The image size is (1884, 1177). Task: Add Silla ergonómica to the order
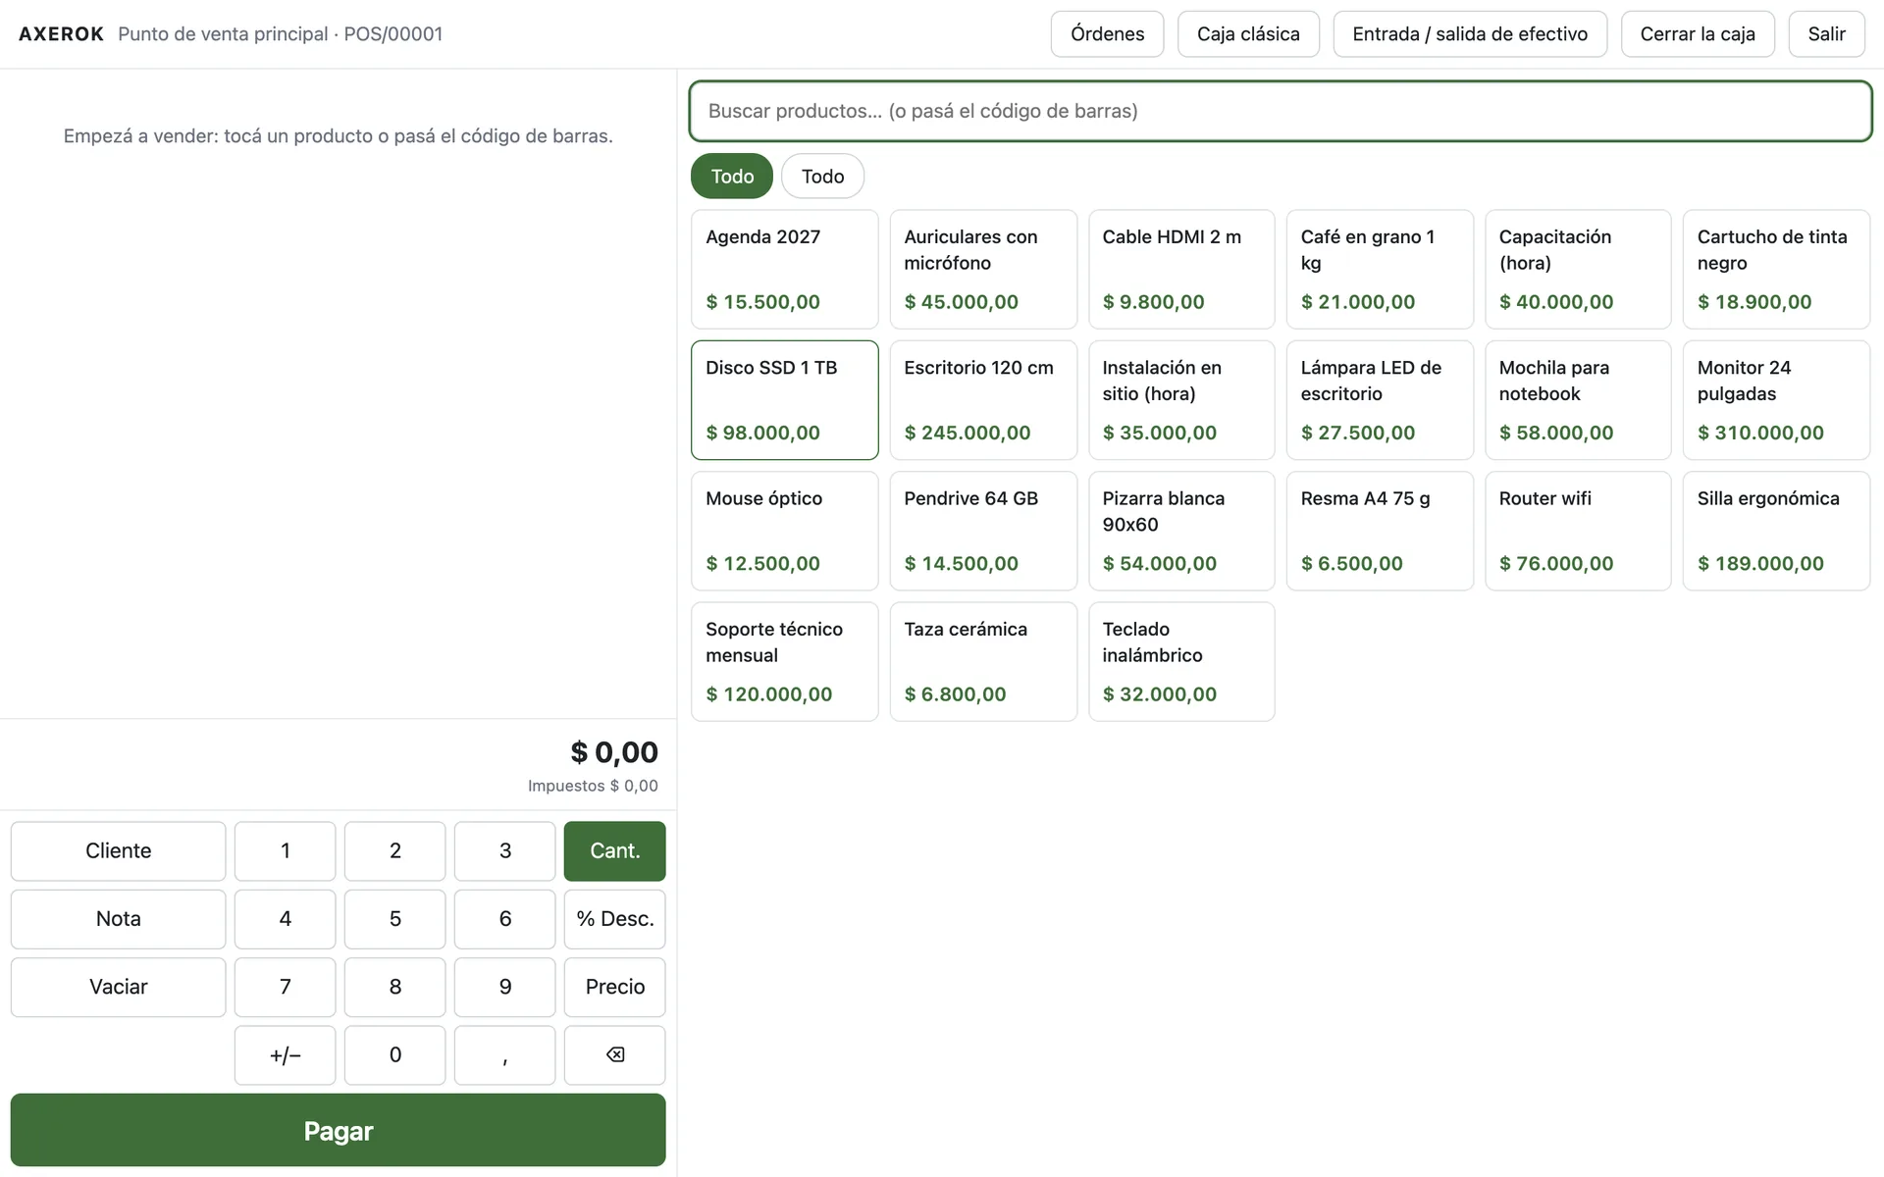coord(1776,531)
